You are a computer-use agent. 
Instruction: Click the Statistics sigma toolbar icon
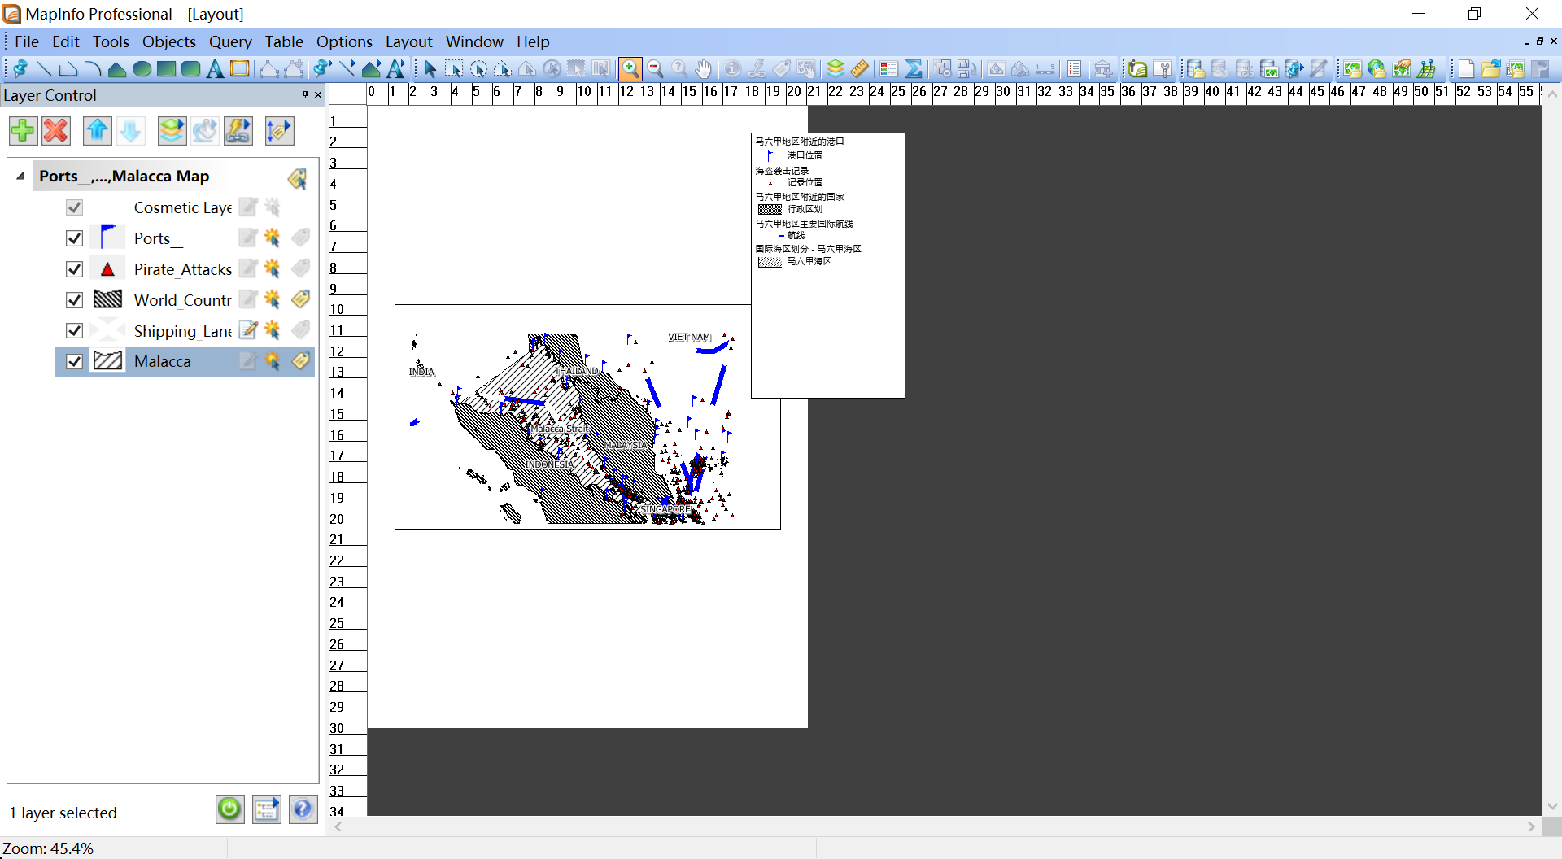(x=914, y=69)
